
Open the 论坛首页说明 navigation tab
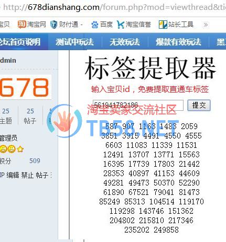click(x=20, y=42)
